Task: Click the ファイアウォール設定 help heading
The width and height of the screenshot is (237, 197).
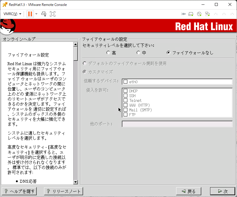Action: click(28, 55)
